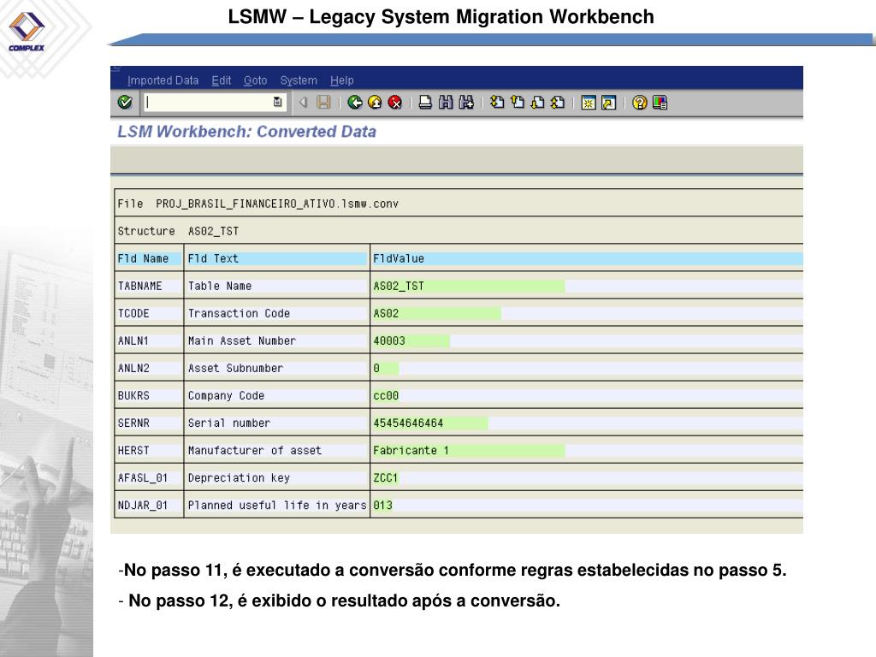This screenshot has width=876, height=657.
Task: Click the Complex company logo
Action: (27, 32)
